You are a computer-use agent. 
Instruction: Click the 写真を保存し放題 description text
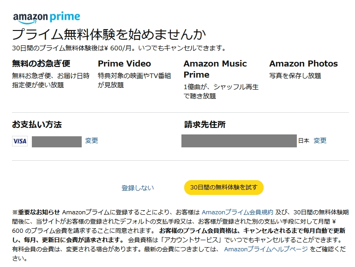[295, 75]
